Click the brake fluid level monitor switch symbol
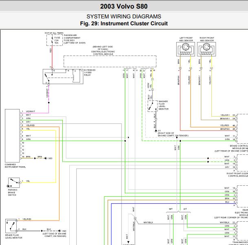Image resolution: width=248 pixels, height=245 pixels. 11,226
